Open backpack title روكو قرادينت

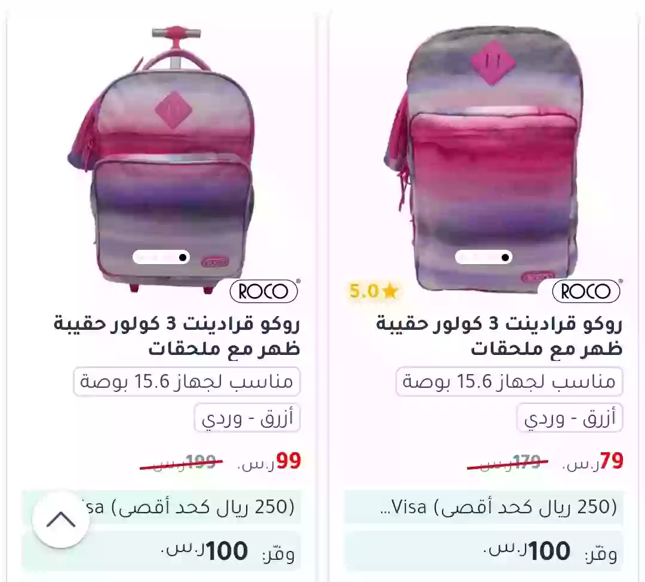point(499,336)
